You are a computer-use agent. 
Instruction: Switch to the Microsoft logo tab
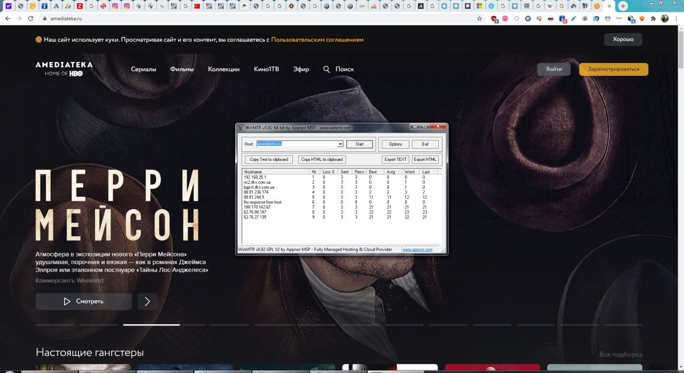tap(479, 6)
